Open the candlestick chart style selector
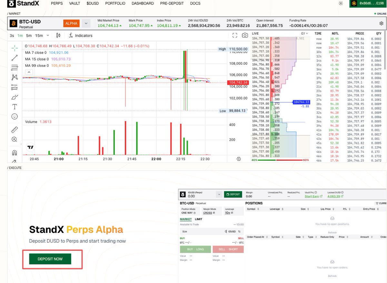 point(58,36)
